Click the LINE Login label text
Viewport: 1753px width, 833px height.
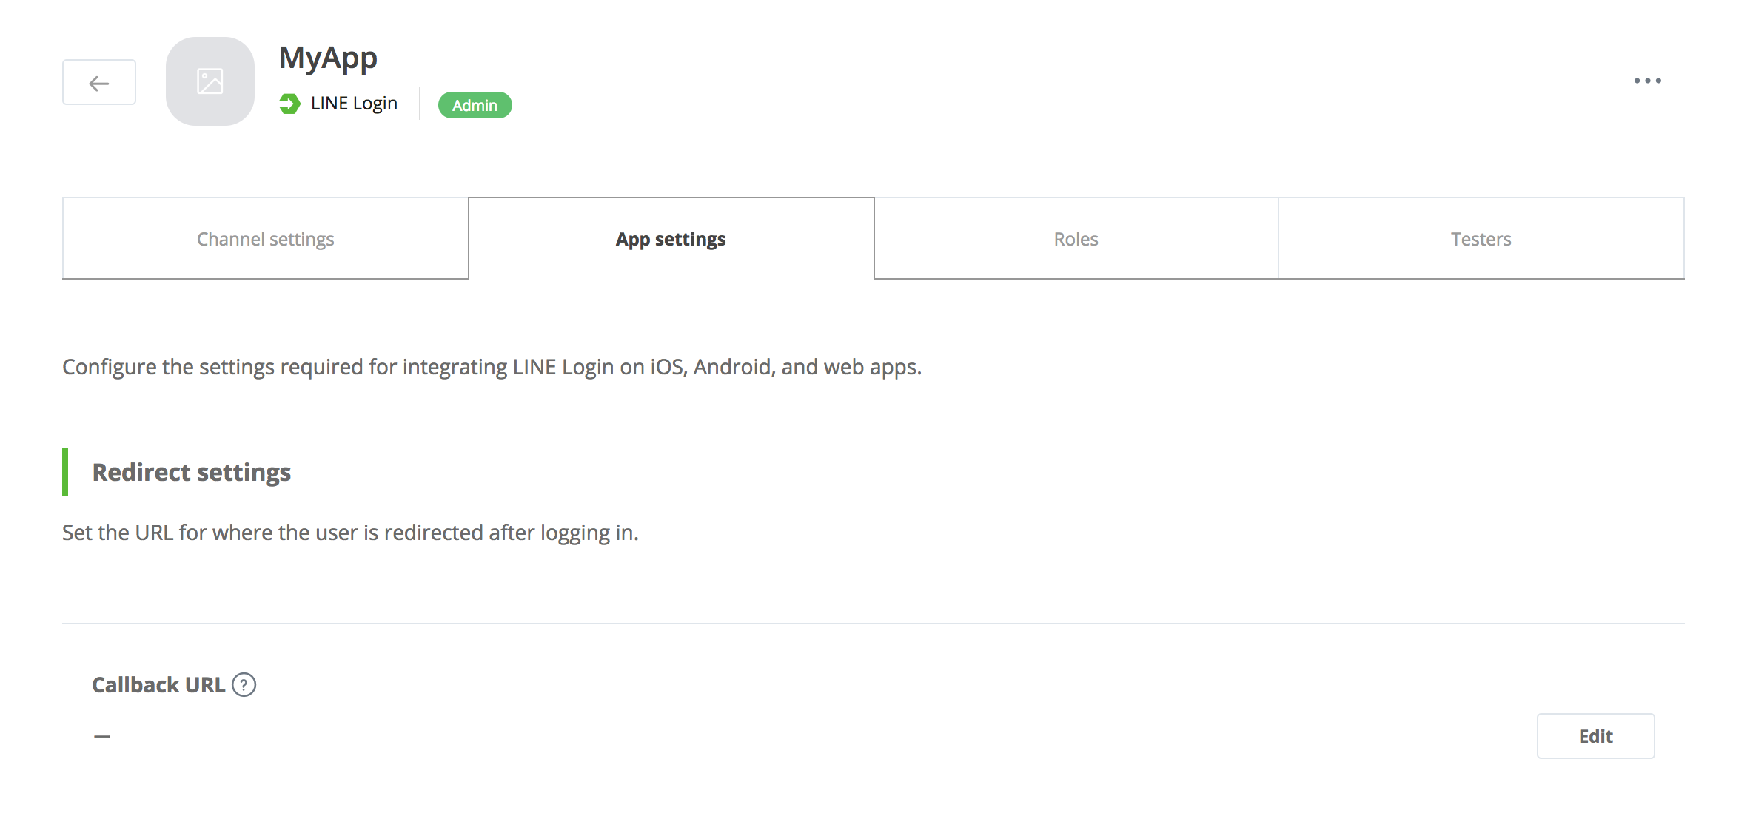tap(354, 104)
